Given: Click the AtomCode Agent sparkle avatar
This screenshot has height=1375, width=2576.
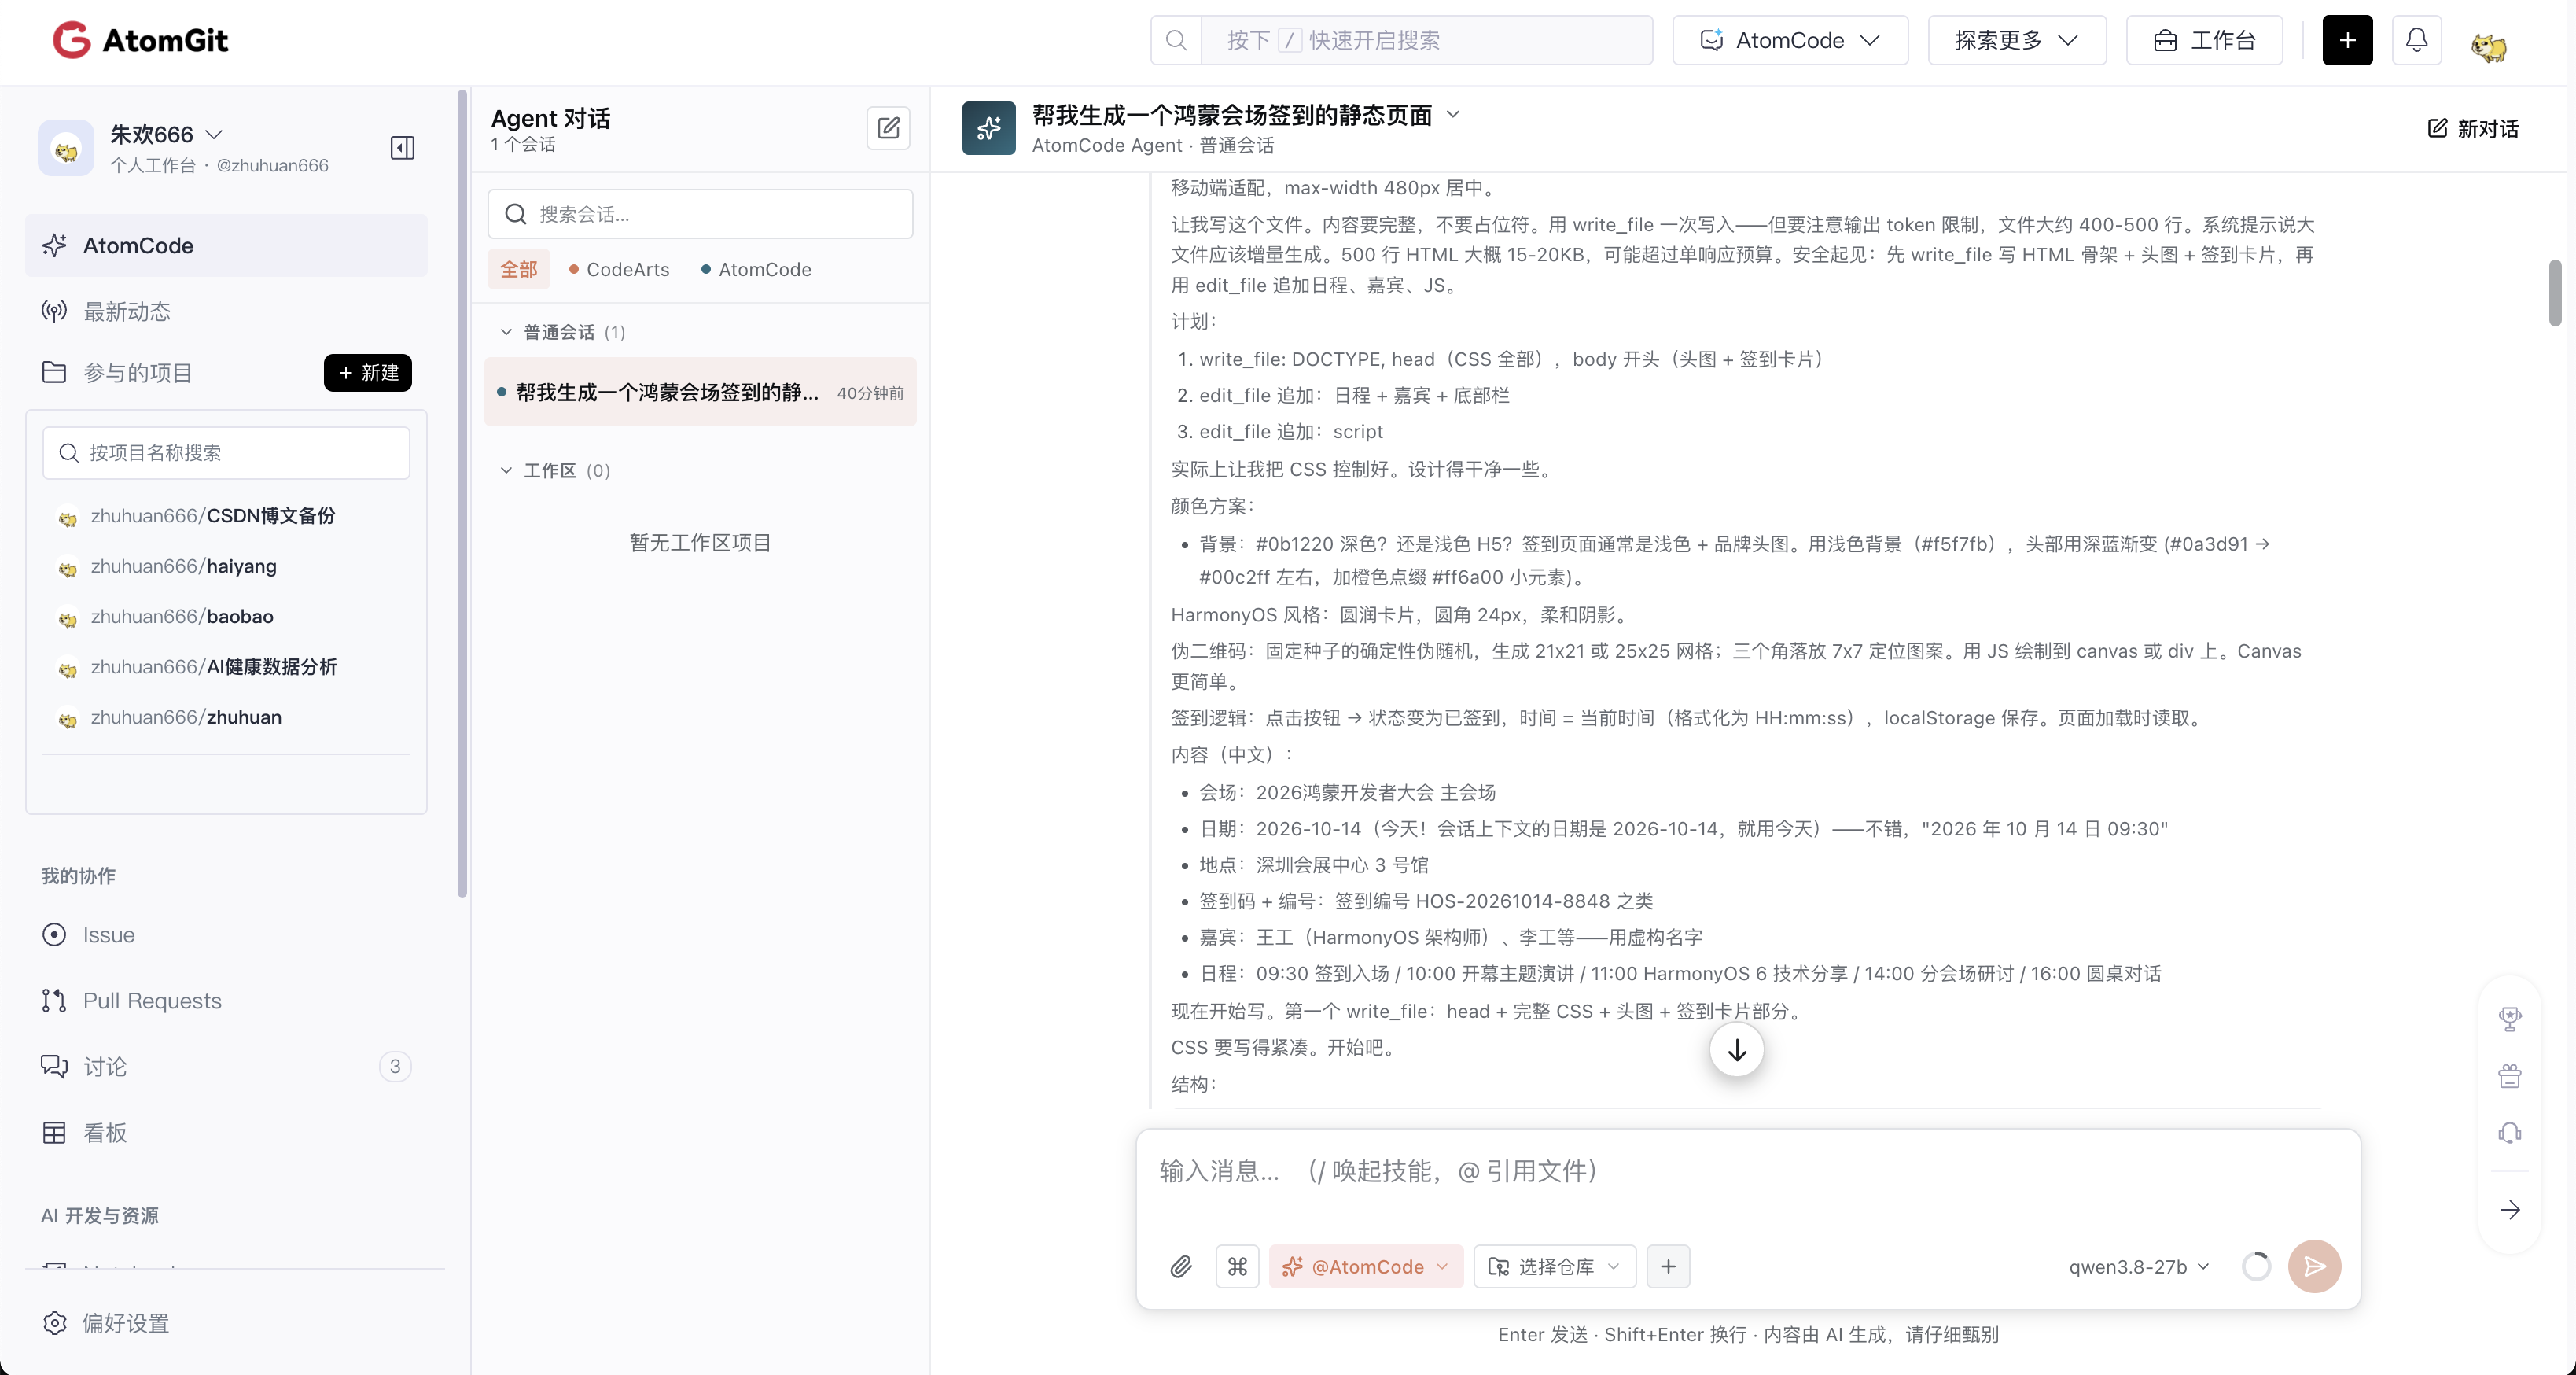Looking at the screenshot, I should pos(989,128).
